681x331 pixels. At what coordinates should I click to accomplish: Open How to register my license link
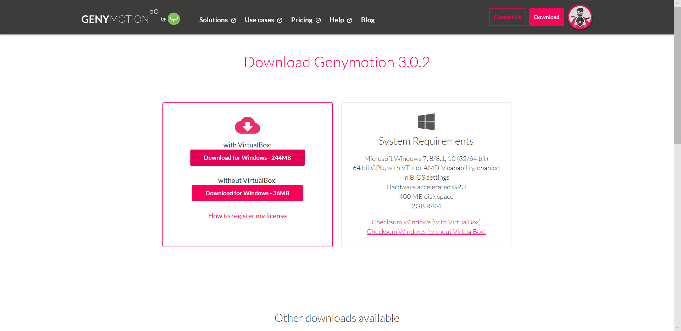(x=248, y=216)
